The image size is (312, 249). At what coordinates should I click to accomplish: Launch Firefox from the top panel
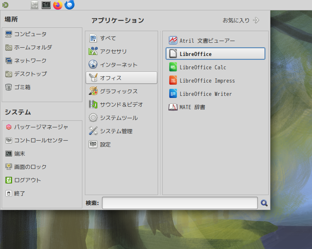point(58,5)
